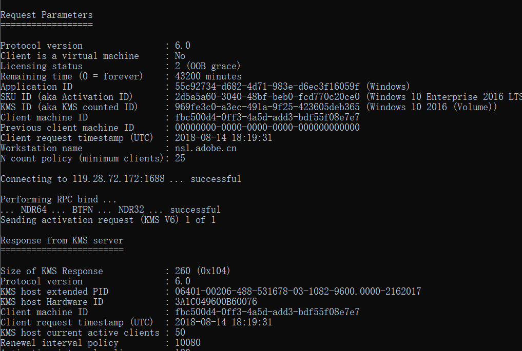The width and height of the screenshot is (522, 351).
Task: Click the "Performing RPC bind" line
Action: [x=59, y=199]
